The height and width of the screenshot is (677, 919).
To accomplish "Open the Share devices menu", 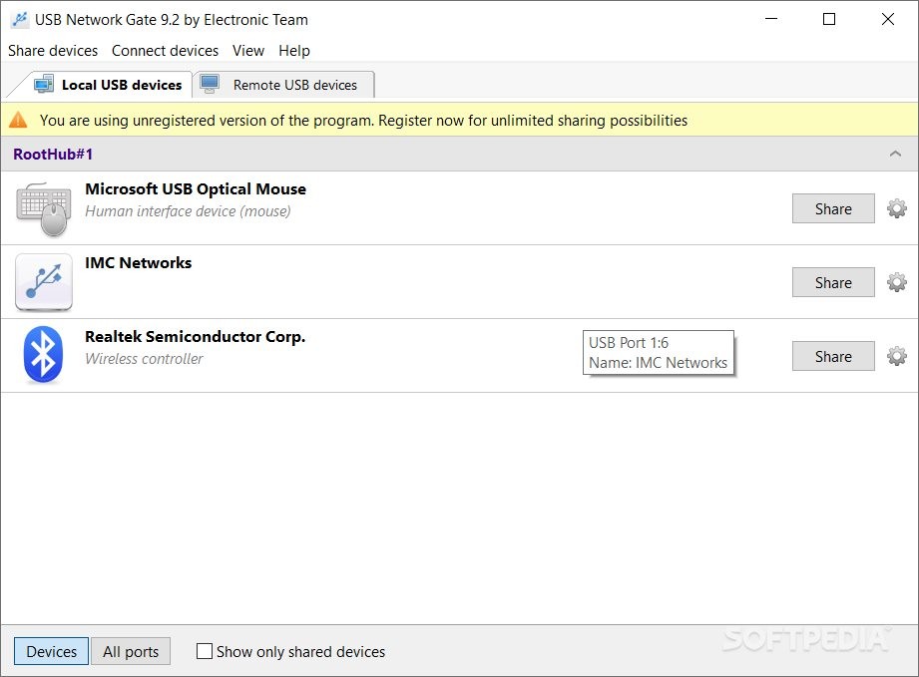I will [53, 51].
